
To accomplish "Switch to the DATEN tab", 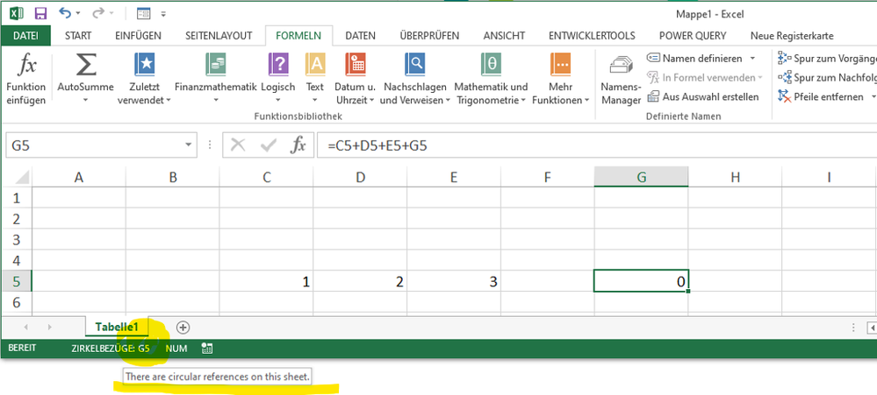I will point(360,36).
